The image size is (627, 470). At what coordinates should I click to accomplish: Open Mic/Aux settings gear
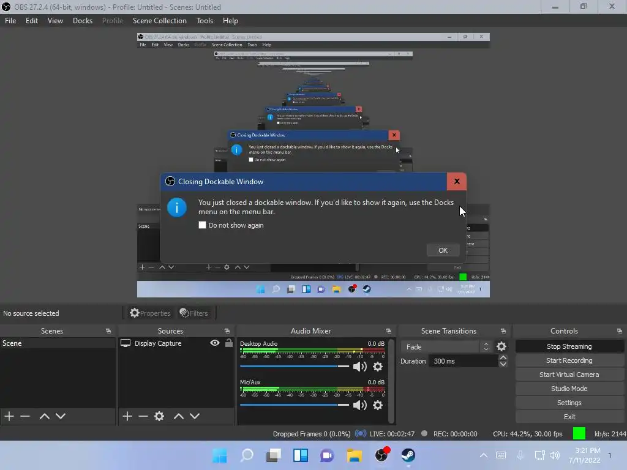pyautogui.click(x=378, y=405)
